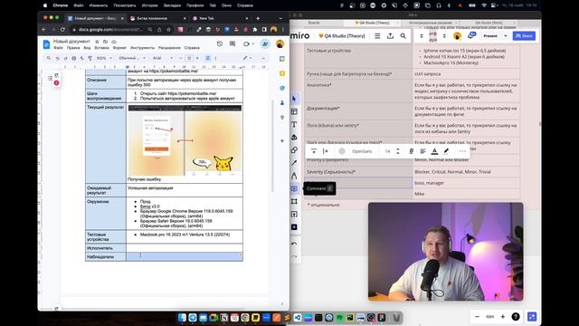Toggle center alignment in Docs toolbar
579x326 pixels.
tap(208, 58)
